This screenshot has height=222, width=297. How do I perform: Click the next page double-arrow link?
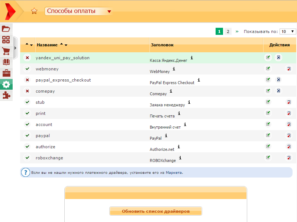pyautogui.click(x=237, y=32)
